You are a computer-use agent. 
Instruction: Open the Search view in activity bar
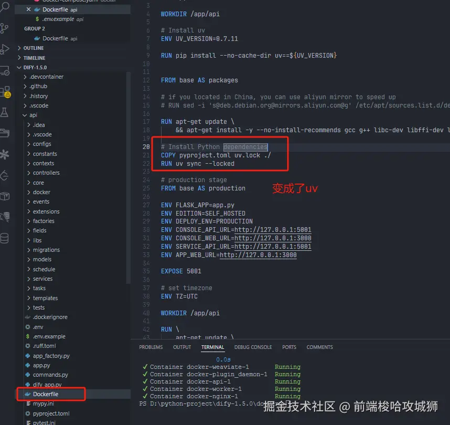click(x=5, y=6)
